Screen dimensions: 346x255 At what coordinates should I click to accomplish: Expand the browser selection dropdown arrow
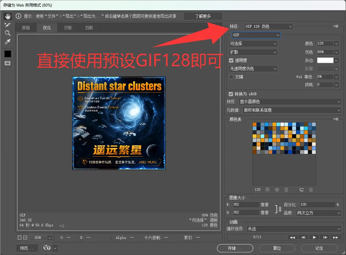pyautogui.click(x=55, y=248)
